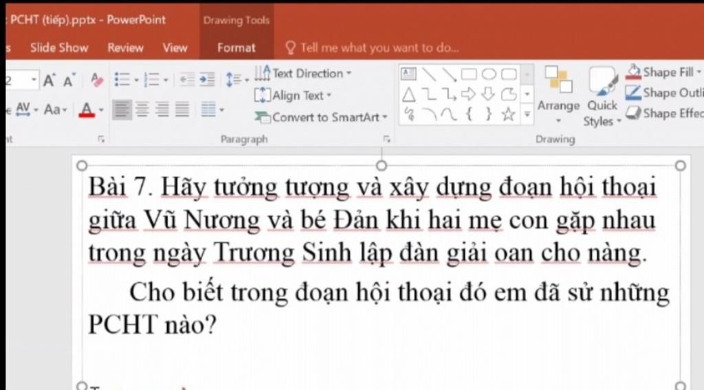Screen dimensions: 704x390
Task: Toggle align text right
Action: point(162,109)
